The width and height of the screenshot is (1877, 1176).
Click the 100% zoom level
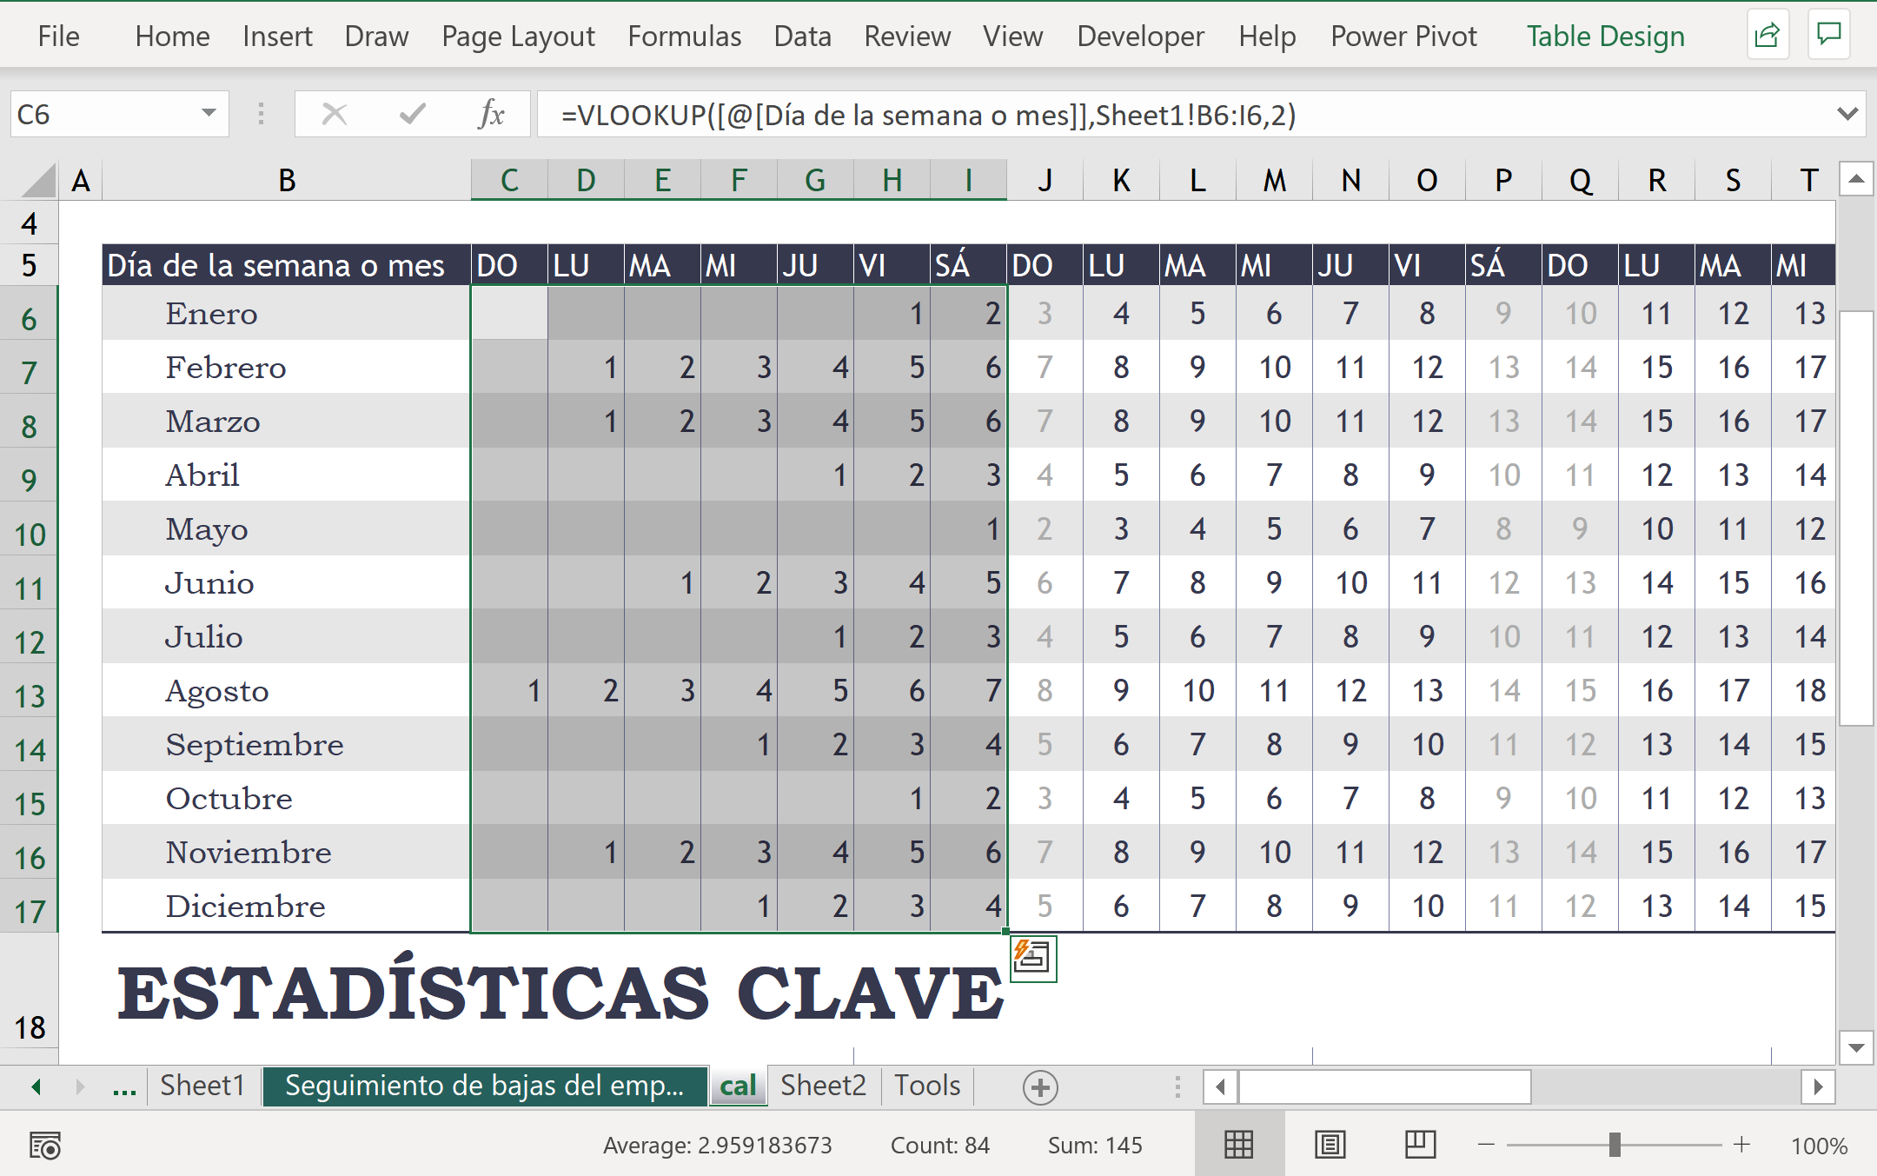coord(1819,1146)
